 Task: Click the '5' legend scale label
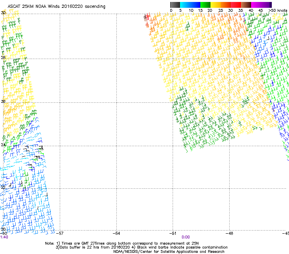(180, 11)
